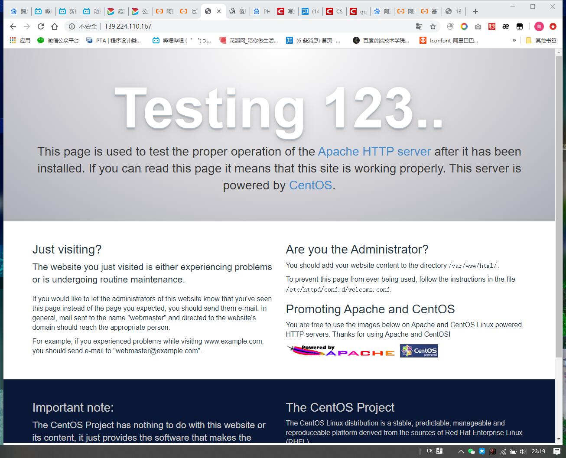
Task: Open the volume speaker tray icon
Action: click(x=523, y=452)
